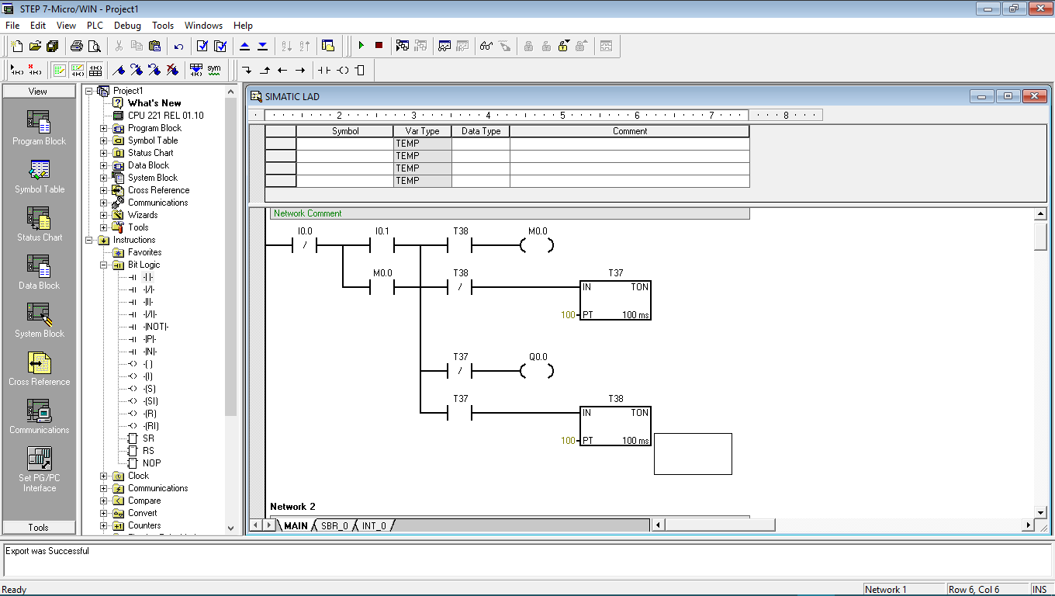This screenshot has width=1055, height=596.
Task: Click the RUN (green play) toolbar icon
Action: (x=361, y=46)
